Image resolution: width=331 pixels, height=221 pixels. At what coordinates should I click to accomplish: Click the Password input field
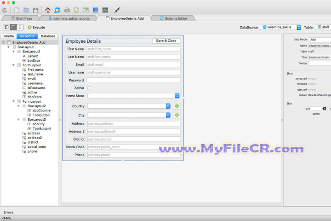click(x=133, y=81)
